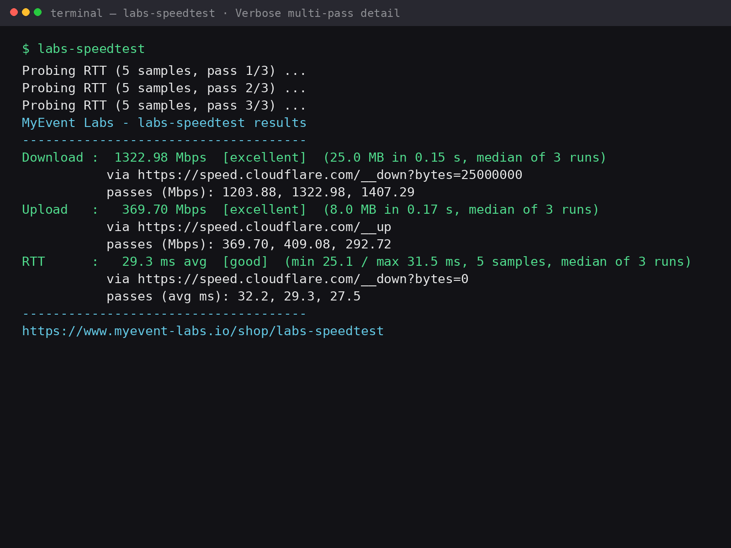Click the 'RTT' result label

33,262
